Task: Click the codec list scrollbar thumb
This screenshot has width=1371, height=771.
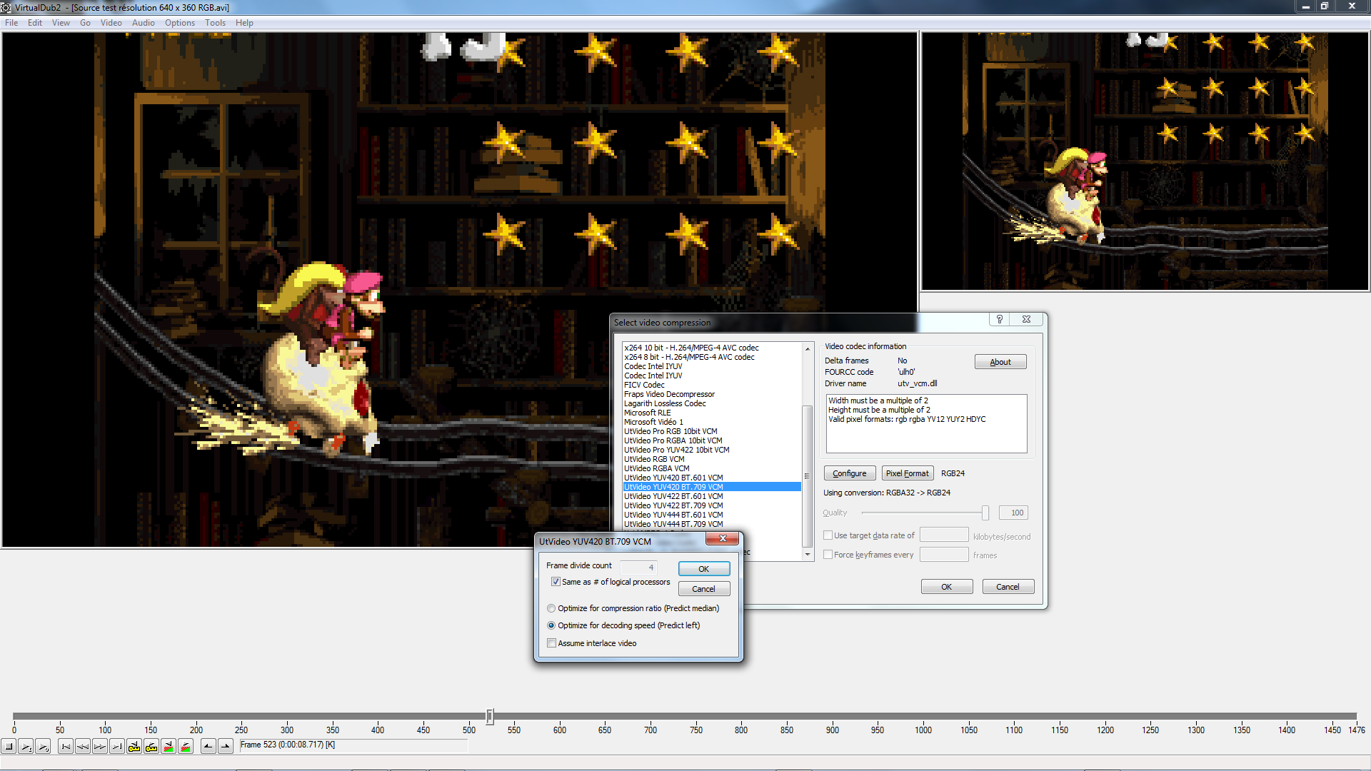Action: pyautogui.click(x=808, y=476)
